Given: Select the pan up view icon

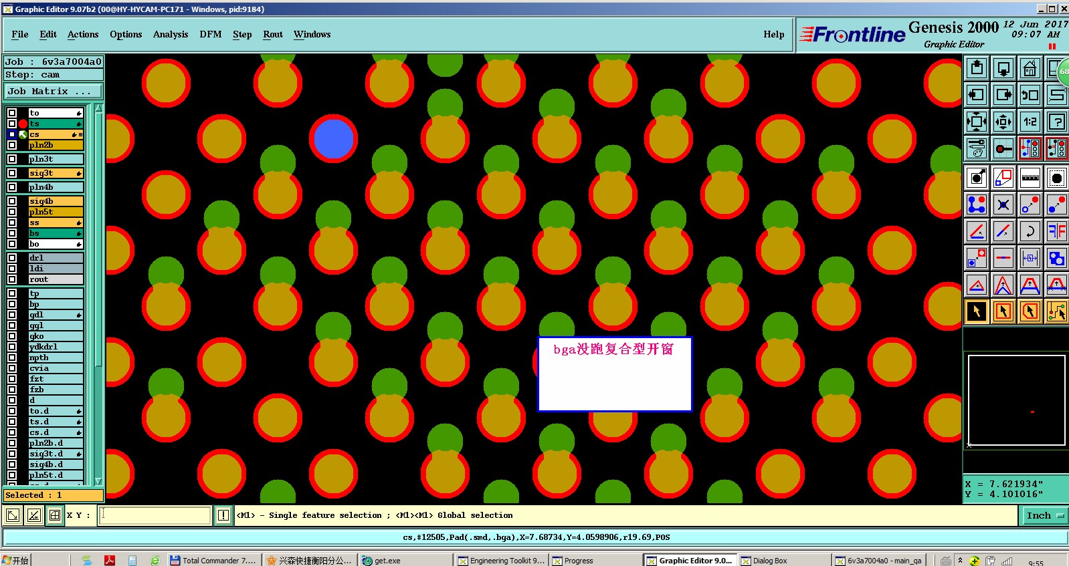Looking at the screenshot, I should coord(977,68).
